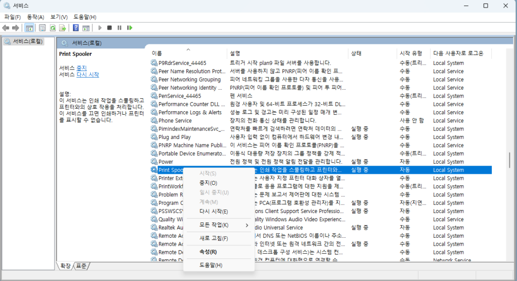Click the Export list toolbar icon
517x281 pixels.
[x=62, y=28]
